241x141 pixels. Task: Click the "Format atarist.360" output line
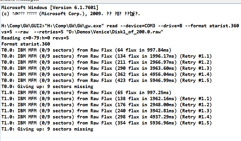pos(26,44)
